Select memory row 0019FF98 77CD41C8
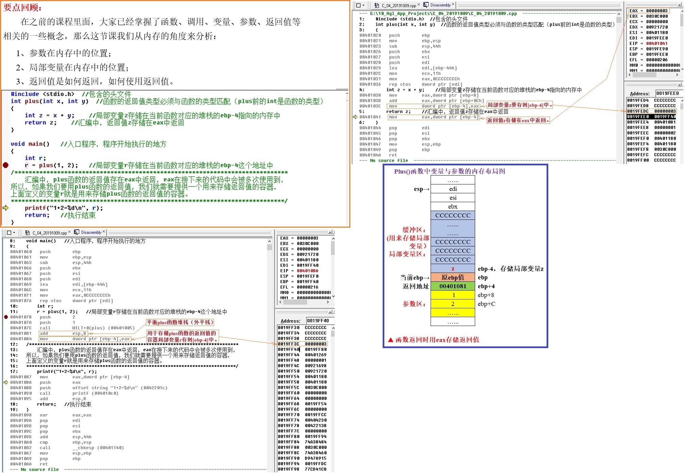Image resolution: width=685 pixels, height=473 pixels. [302, 469]
